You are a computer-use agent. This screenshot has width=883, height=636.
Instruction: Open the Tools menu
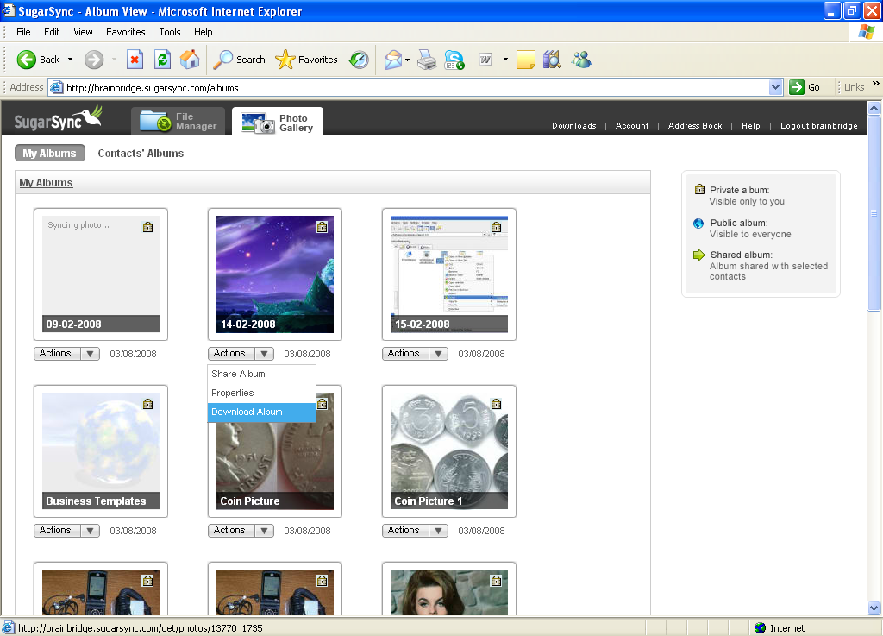pyautogui.click(x=170, y=32)
